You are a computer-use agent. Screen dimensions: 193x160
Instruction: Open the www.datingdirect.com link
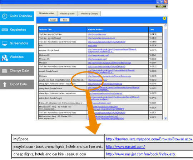pos(101,103)
